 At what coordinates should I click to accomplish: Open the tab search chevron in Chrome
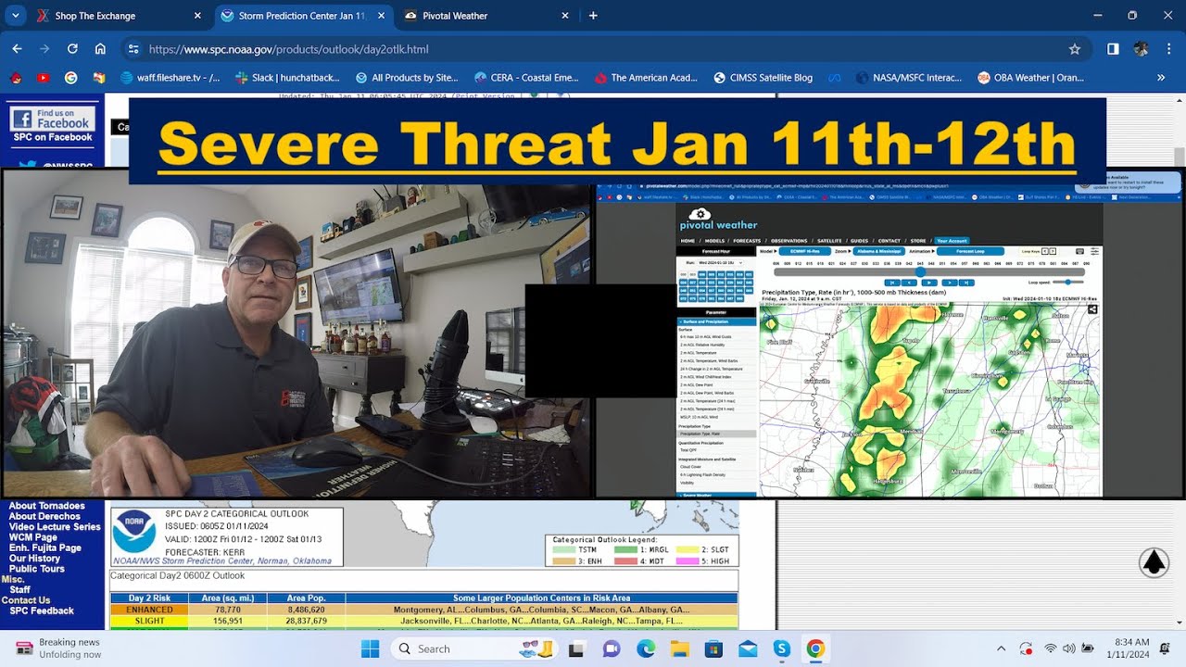point(16,16)
